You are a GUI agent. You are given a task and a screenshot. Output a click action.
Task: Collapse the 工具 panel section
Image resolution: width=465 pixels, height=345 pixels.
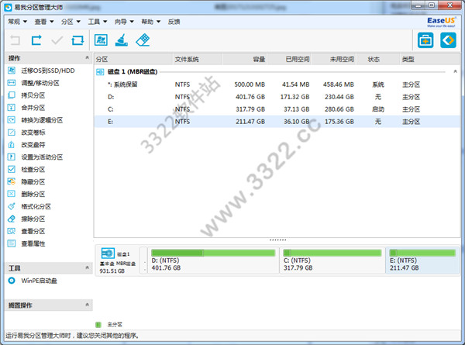point(87,267)
